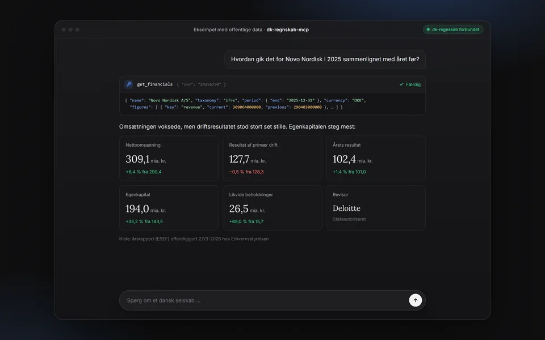
Task: Click the cvr argument "24256790" in the tool call
Action: 209,84
